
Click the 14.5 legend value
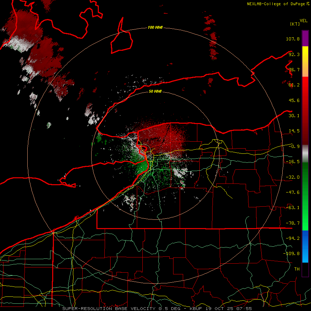294,131
